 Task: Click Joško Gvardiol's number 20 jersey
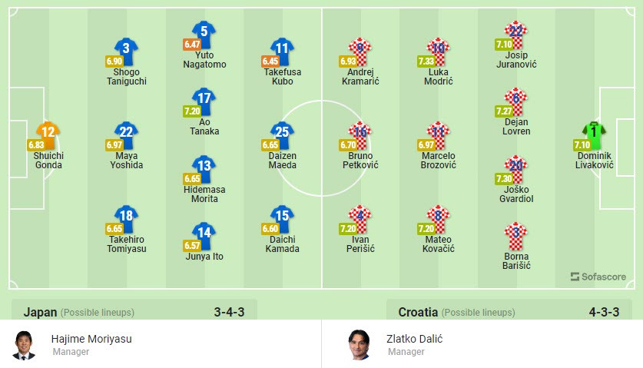coord(515,168)
